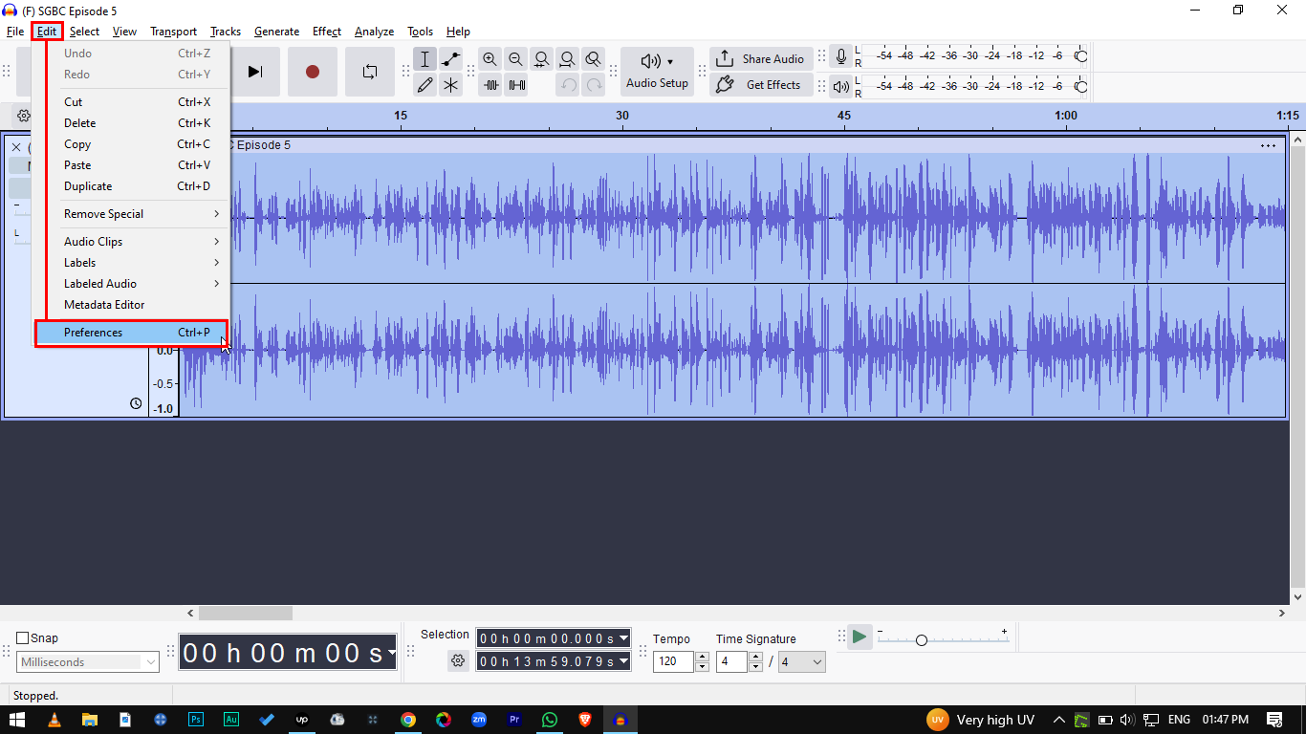Select the Envelope tool
1306x734 pixels.
pos(450,59)
